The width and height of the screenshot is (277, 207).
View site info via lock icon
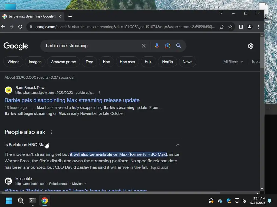[x=31, y=27]
